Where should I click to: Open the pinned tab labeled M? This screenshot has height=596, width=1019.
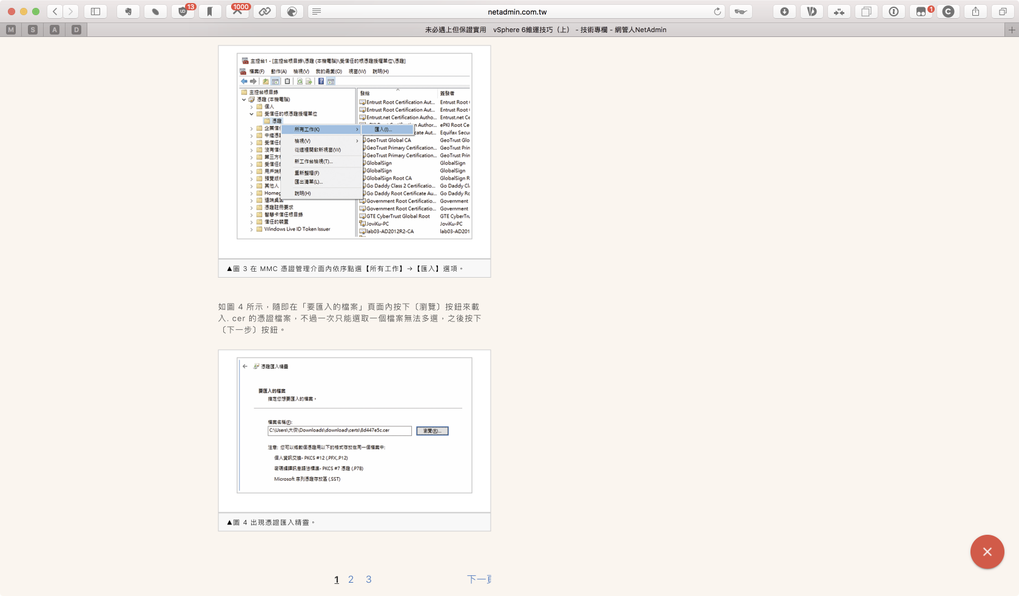tap(11, 30)
